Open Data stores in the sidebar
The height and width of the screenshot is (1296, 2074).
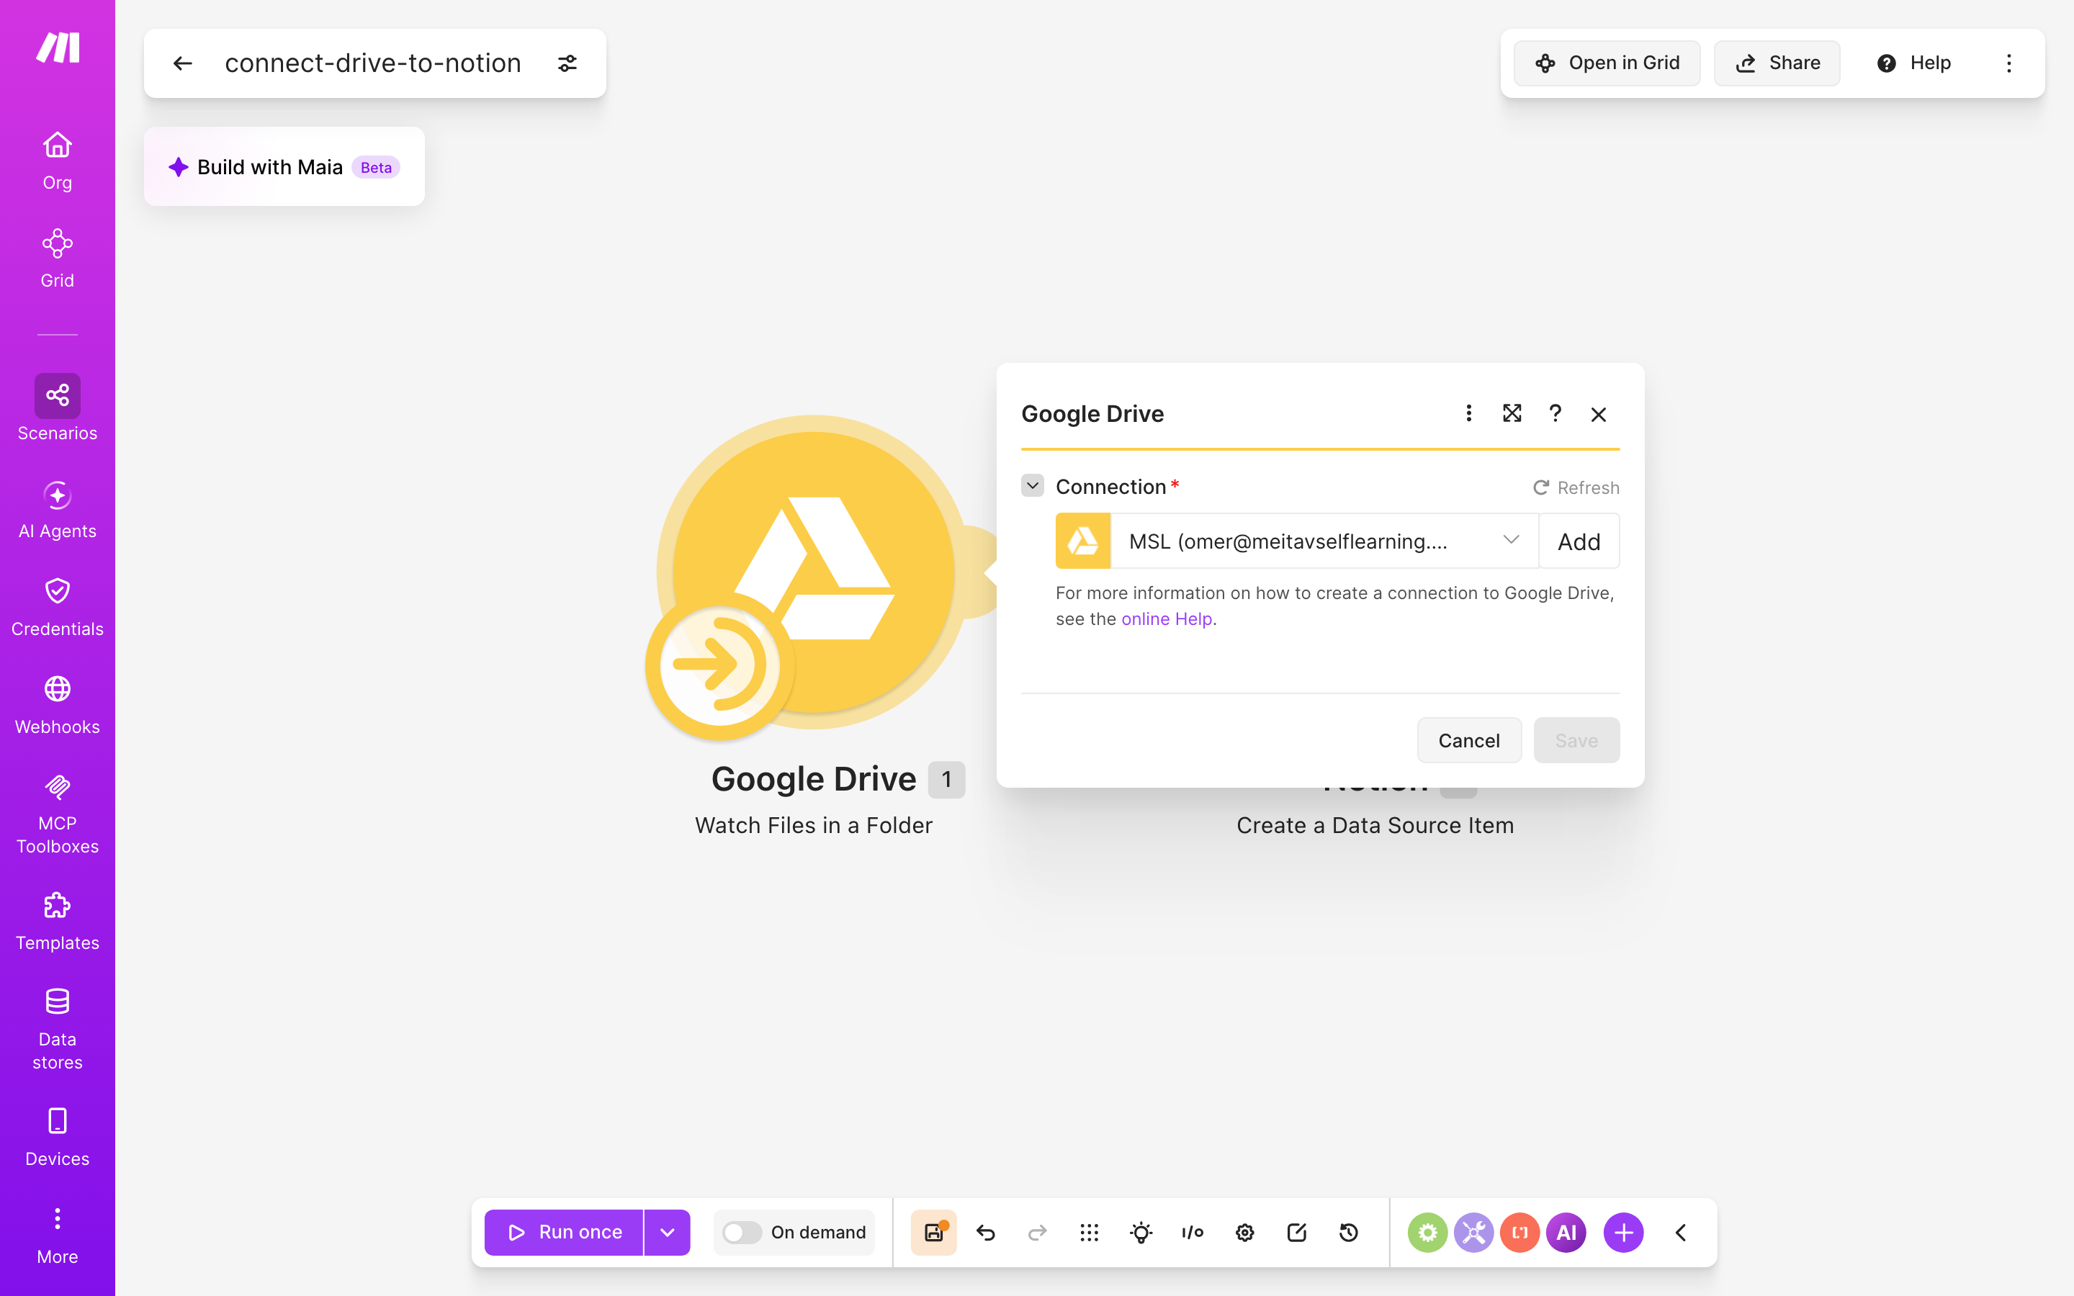tap(58, 1029)
